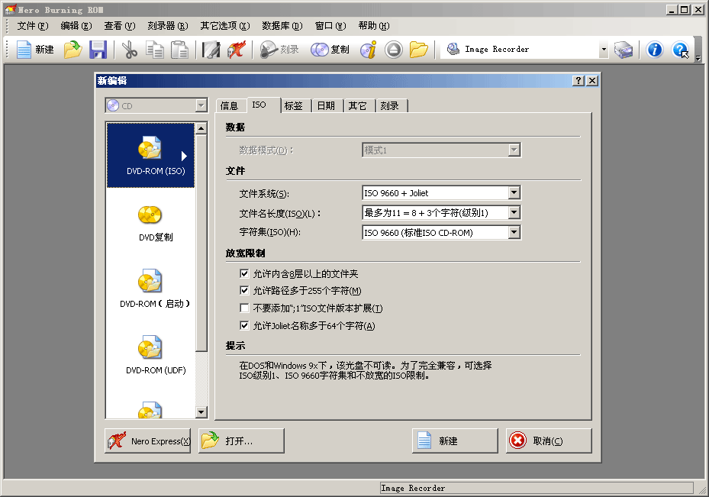Image resolution: width=709 pixels, height=497 pixels.
Task: Click the Cut scissors icon
Action: 130,50
